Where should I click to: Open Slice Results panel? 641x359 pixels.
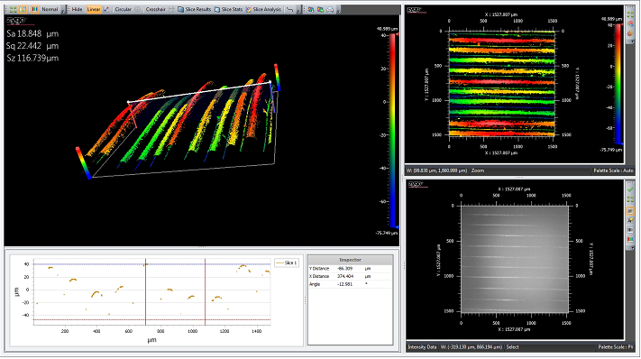point(195,9)
